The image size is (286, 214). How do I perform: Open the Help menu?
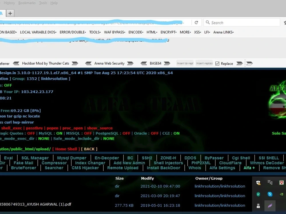[x=54, y=3]
